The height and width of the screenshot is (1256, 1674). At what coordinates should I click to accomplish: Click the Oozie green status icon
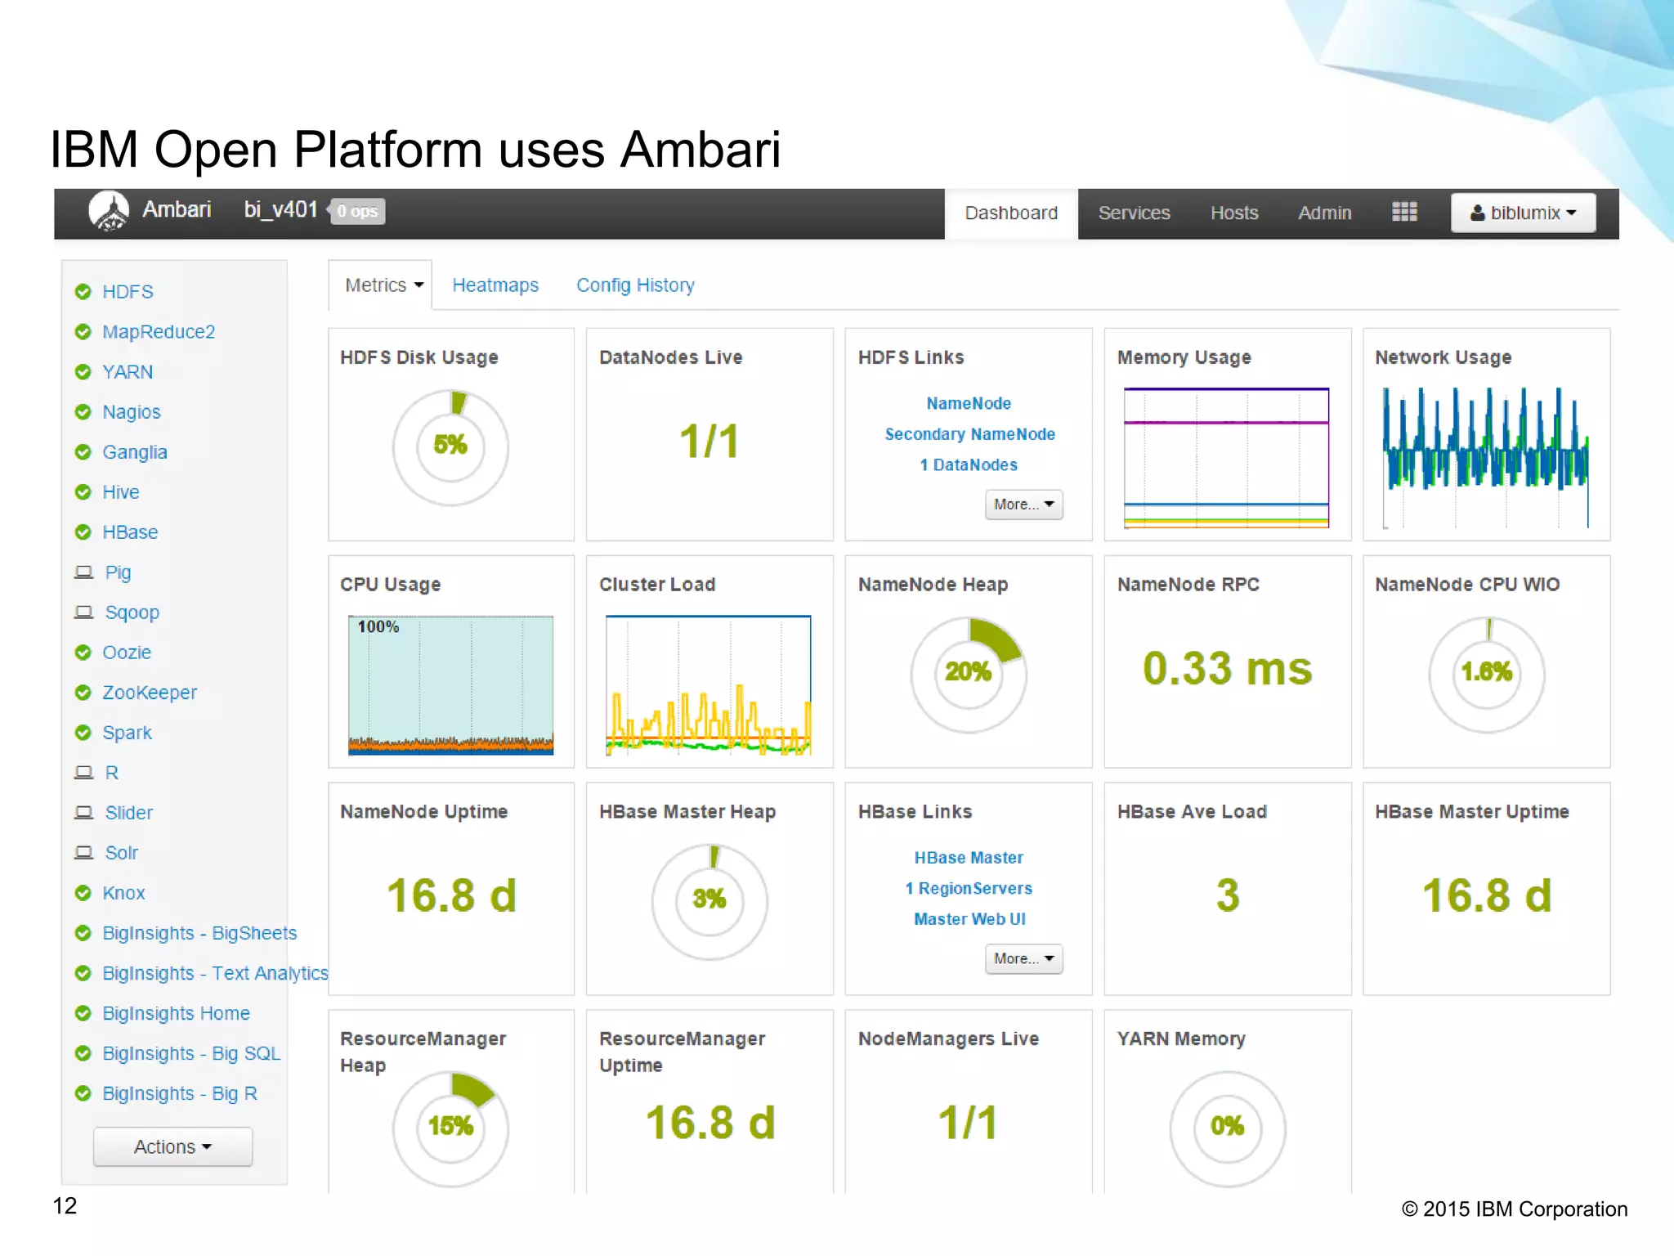point(83,653)
